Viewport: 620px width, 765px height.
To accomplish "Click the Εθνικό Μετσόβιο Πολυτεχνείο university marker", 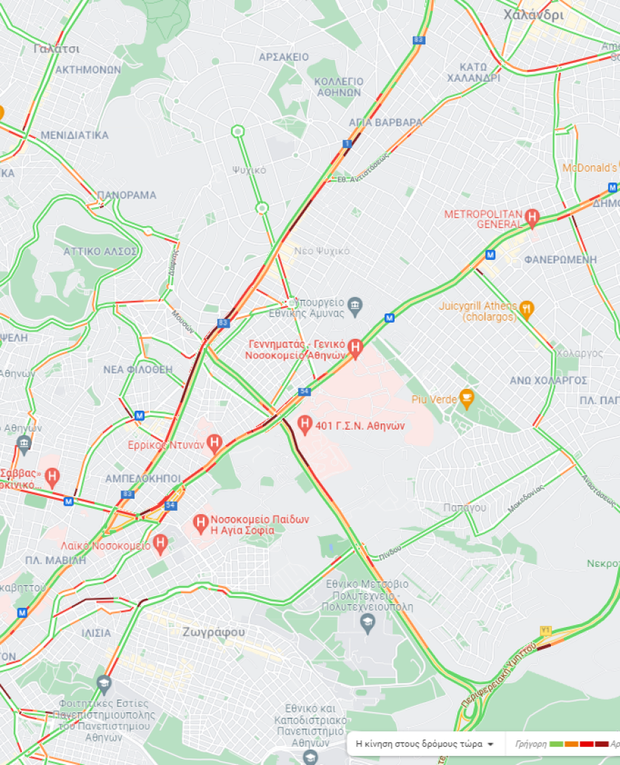I will click(368, 623).
